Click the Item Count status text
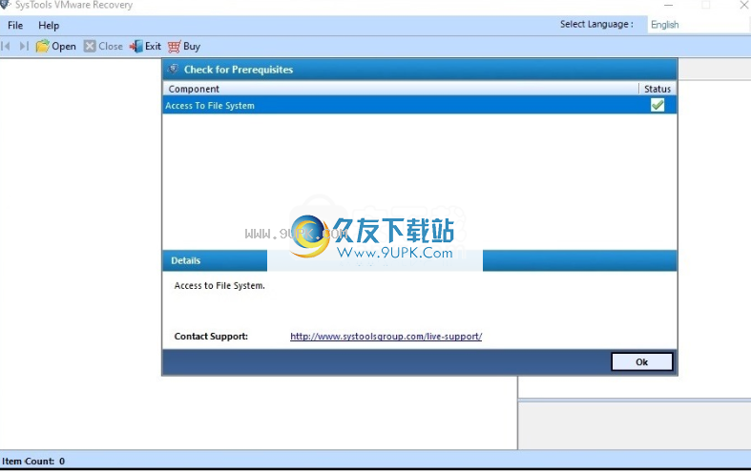751x473 pixels. pyautogui.click(x=33, y=462)
